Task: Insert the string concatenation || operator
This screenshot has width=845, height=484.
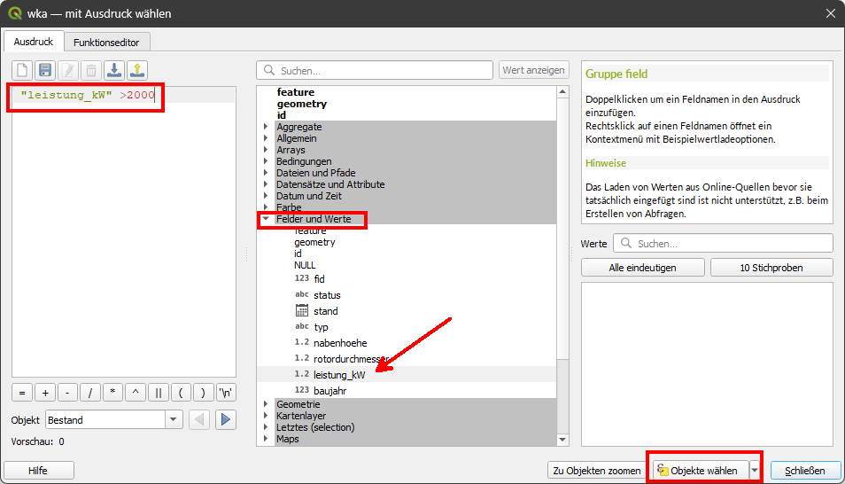Action: click(159, 393)
